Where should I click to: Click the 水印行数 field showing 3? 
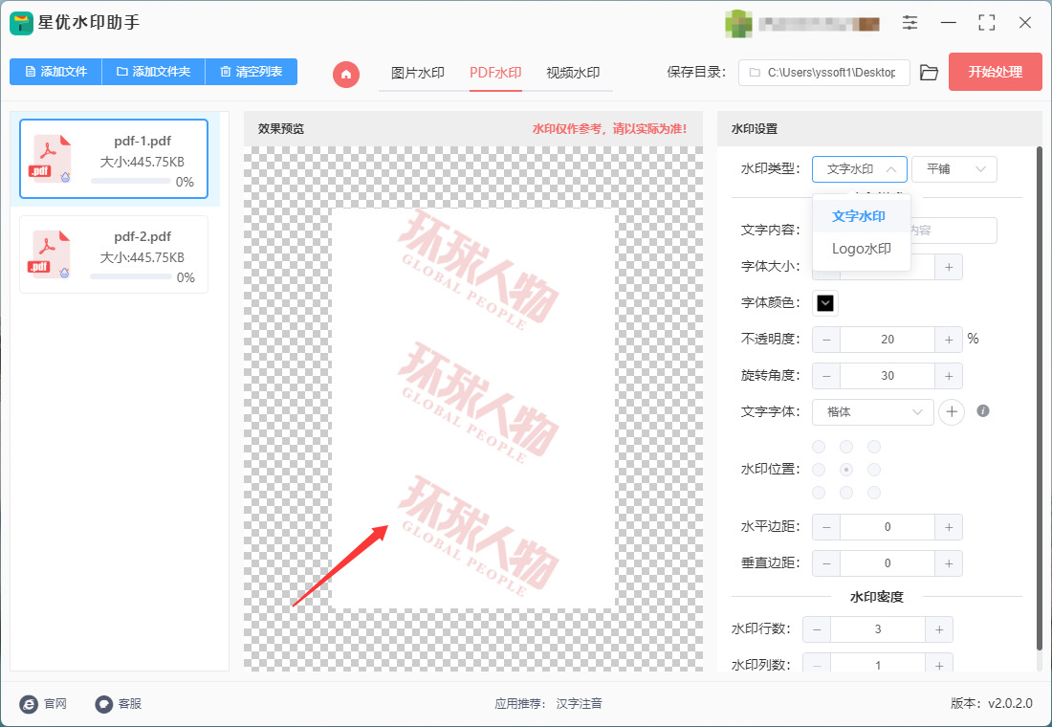[x=878, y=629]
